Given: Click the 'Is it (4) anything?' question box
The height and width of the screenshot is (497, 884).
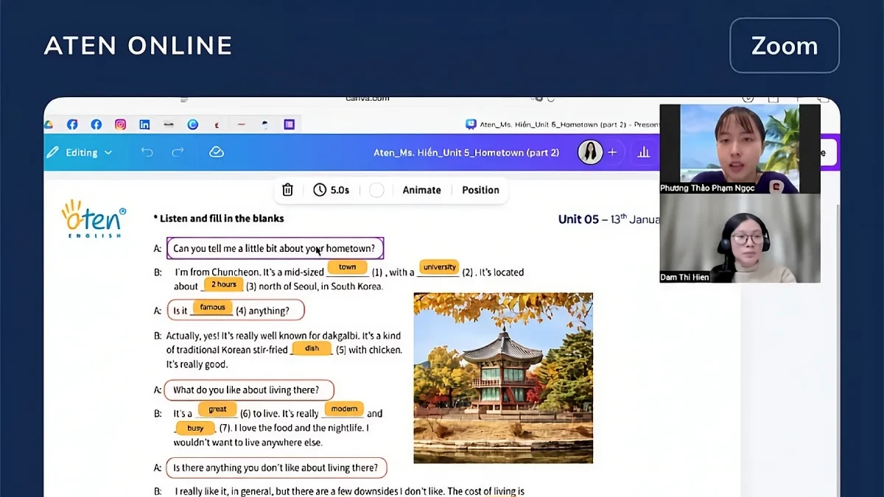Looking at the screenshot, I should [236, 310].
